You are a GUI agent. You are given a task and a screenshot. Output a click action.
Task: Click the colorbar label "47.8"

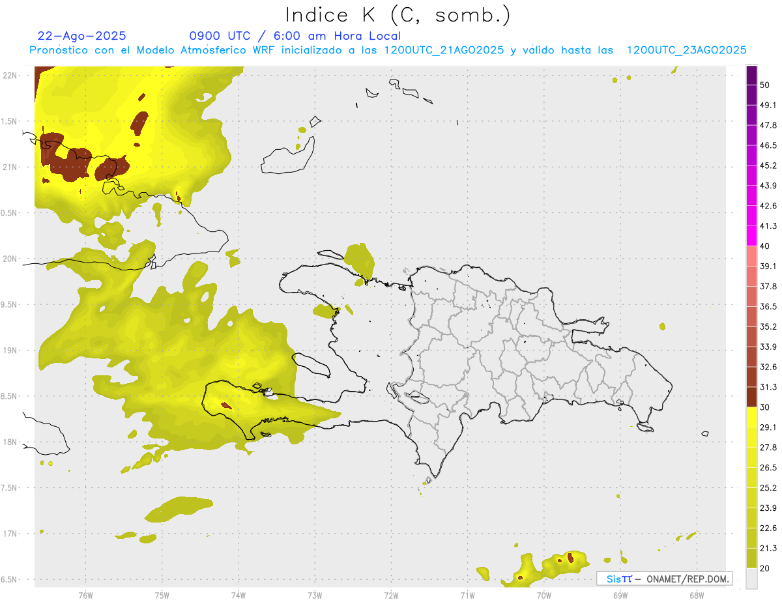click(768, 125)
